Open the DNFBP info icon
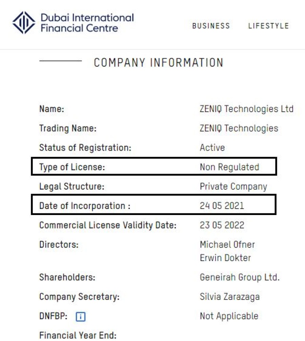305x341 pixels. pos(81,316)
